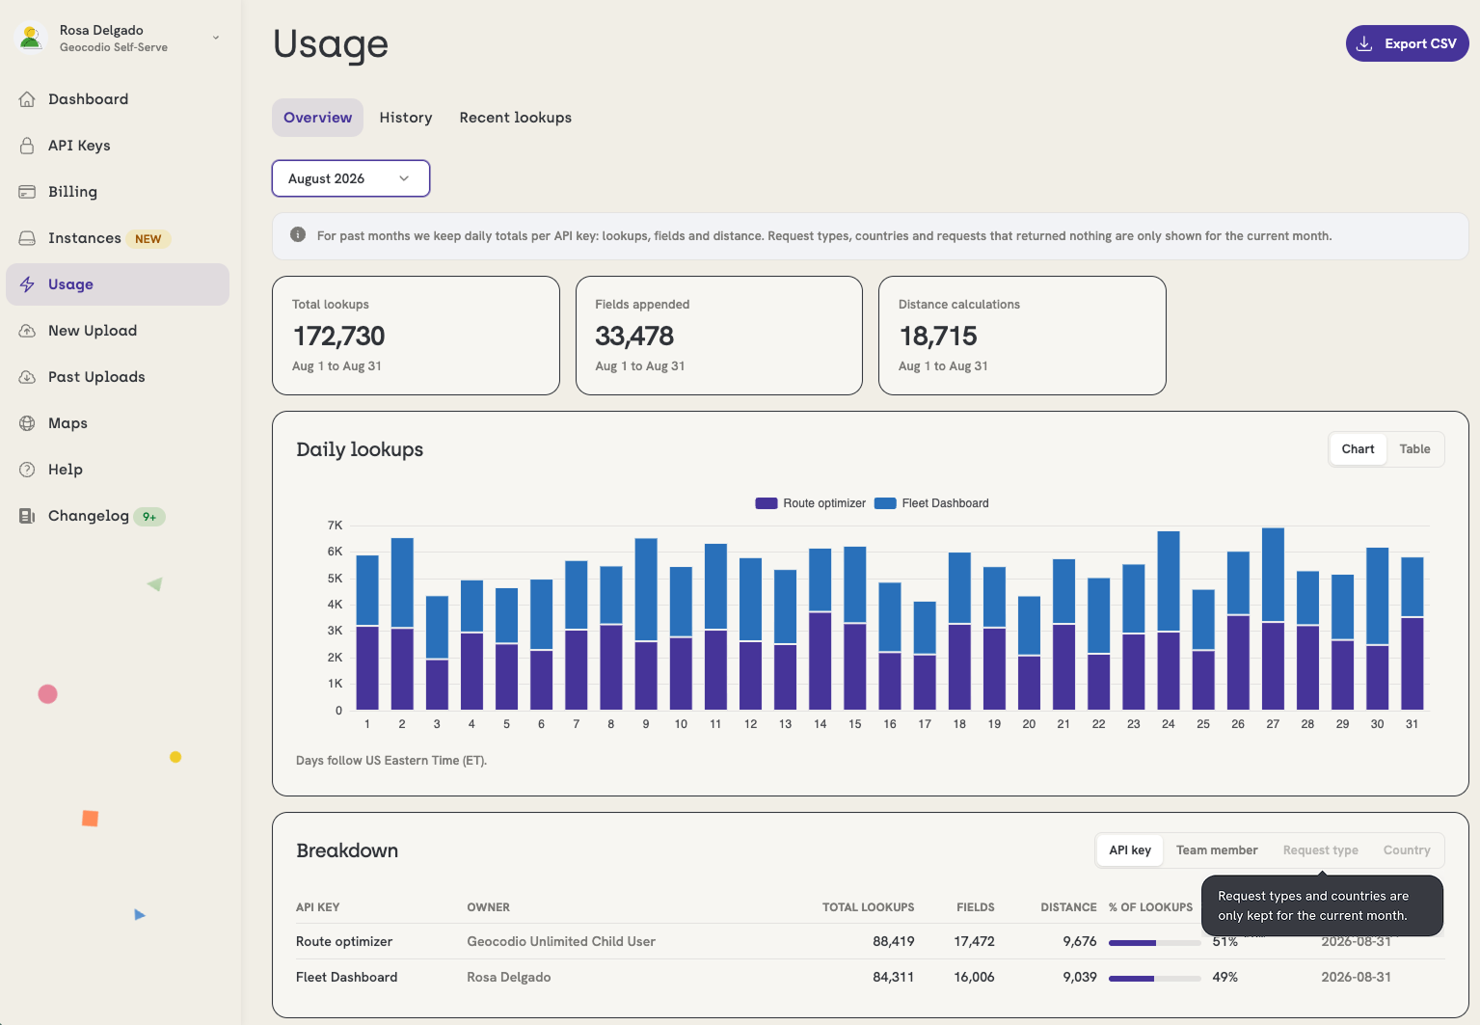The width and height of the screenshot is (1480, 1025).
Task: Open the Changelog link
Action: 118,516
